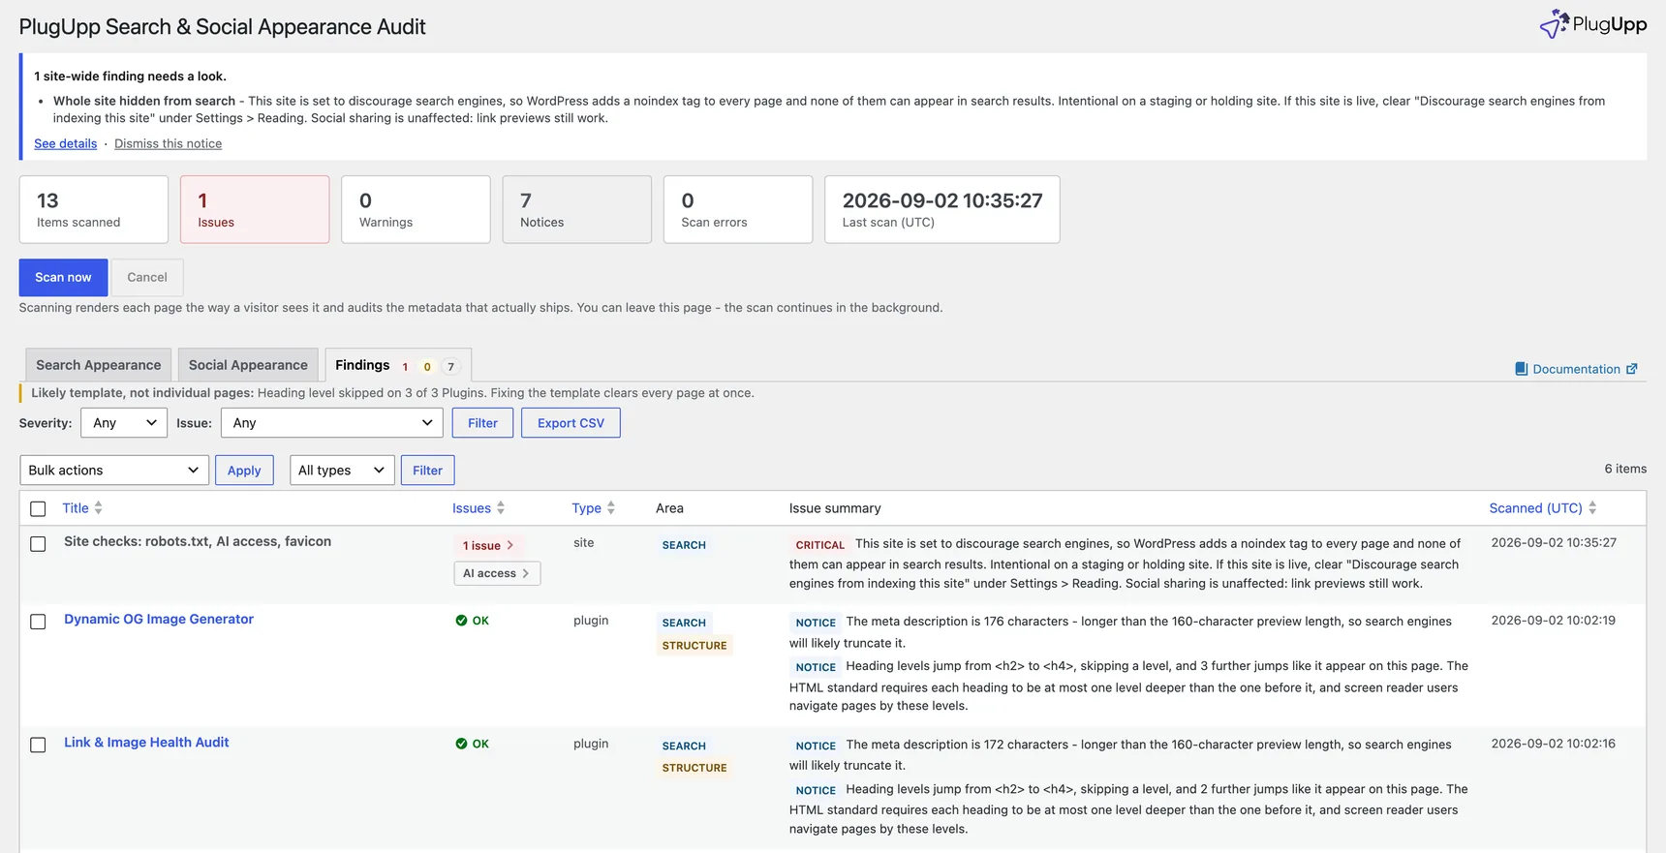This screenshot has height=853, width=1666.
Task: Open the All types dropdown
Action: click(x=342, y=471)
